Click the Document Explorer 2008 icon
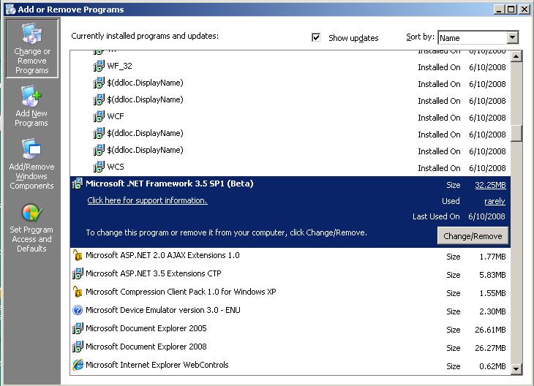Image resolution: width=534 pixels, height=386 pixels. (78, 347)
